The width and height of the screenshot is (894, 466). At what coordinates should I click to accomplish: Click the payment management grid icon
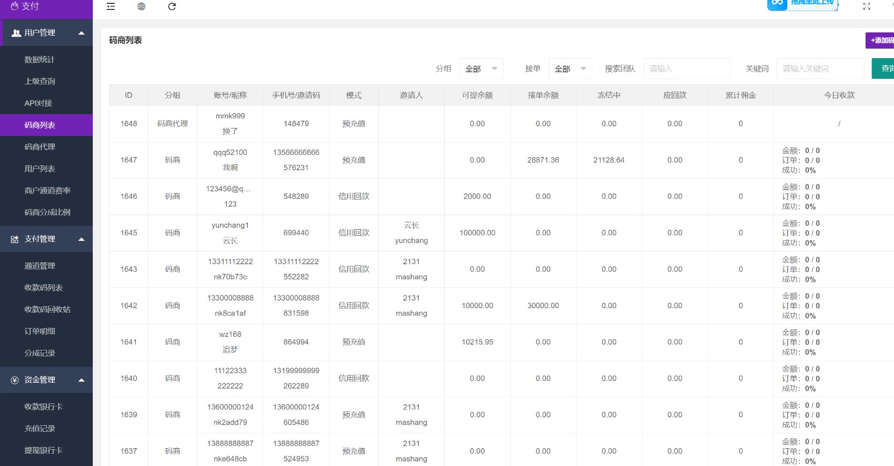pyautogui.click(x=15, y=239)
